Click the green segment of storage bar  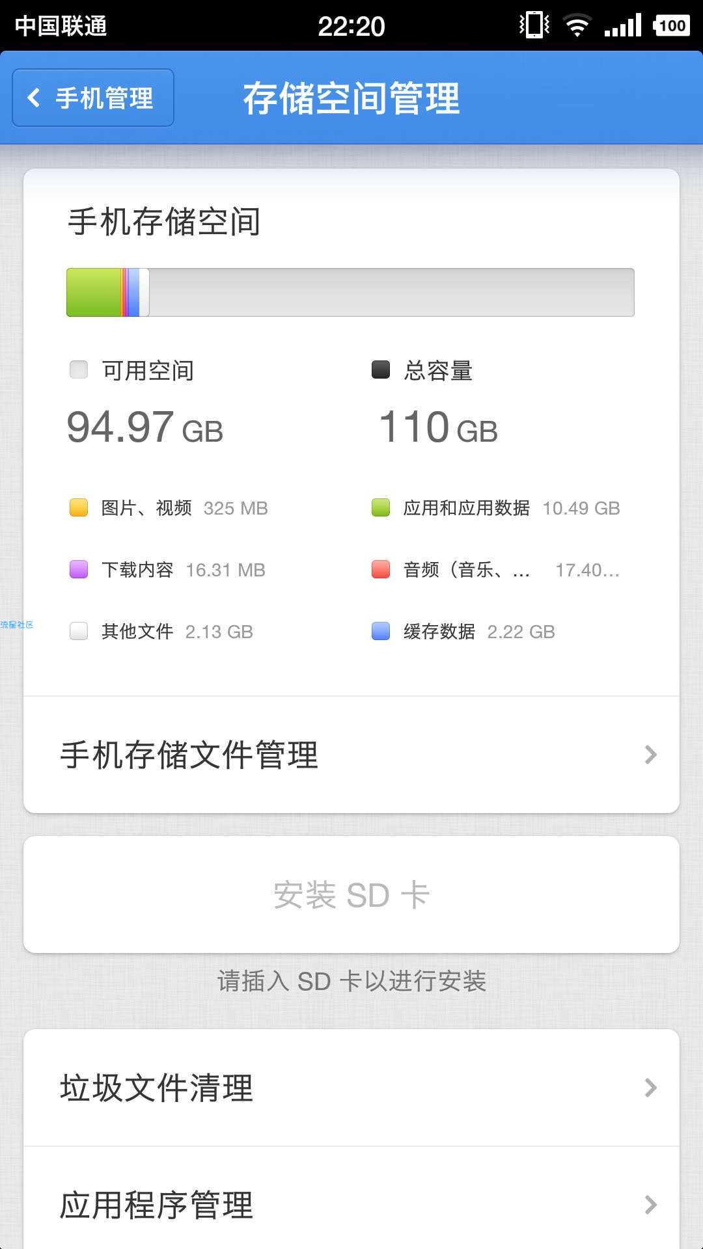tap(94, 292)
